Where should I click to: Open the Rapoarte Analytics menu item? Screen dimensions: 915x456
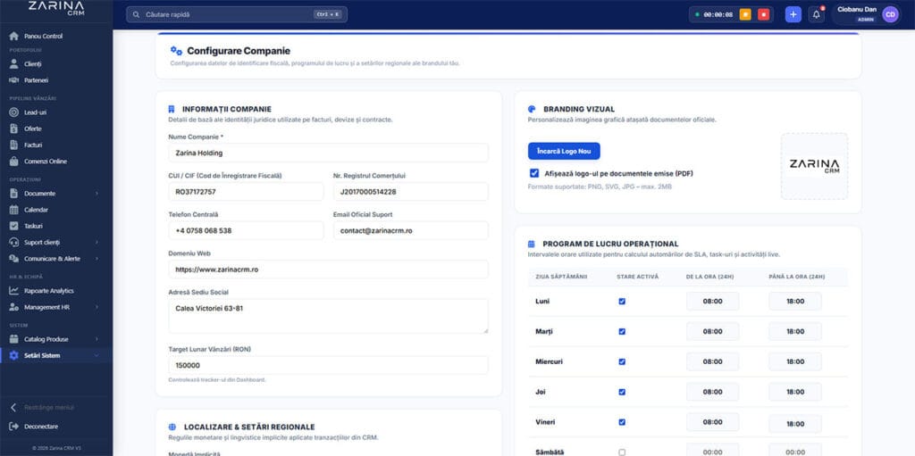(56, 291)
